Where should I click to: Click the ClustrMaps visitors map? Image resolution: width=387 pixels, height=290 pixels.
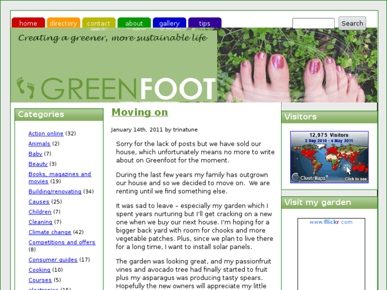[x=330, y=157]
